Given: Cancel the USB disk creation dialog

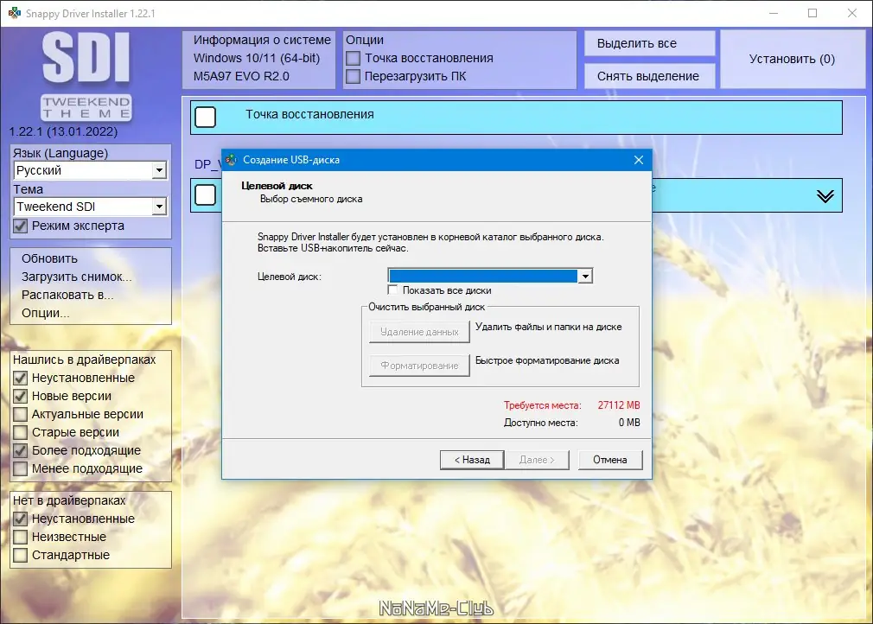Looking at the screenshot, I should 610,459.
